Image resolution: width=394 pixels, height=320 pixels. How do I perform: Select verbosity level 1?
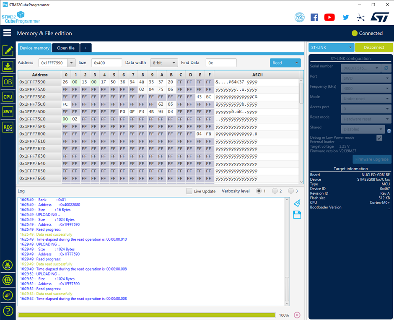click(259, 191)
